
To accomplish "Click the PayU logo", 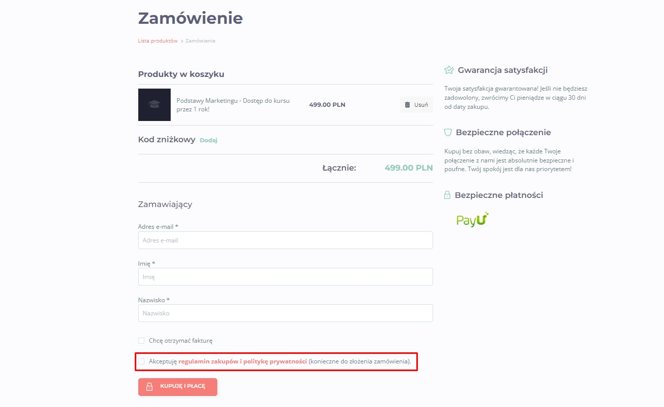I will point(473,220).
